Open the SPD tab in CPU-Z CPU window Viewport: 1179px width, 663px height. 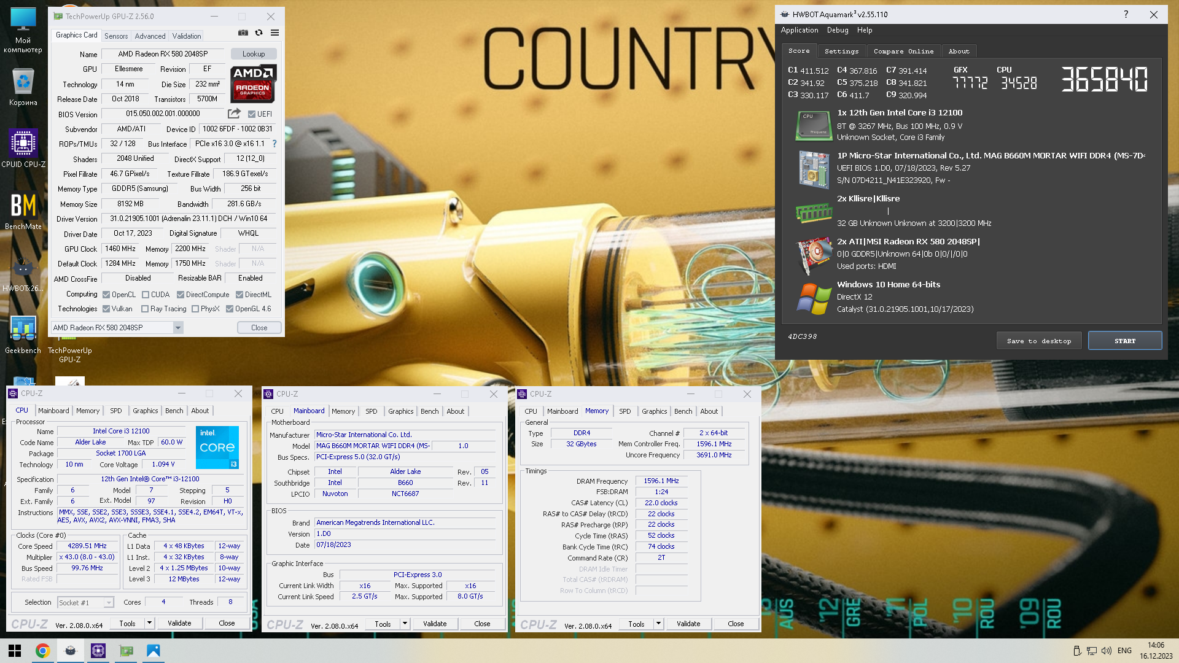point(116,411)
